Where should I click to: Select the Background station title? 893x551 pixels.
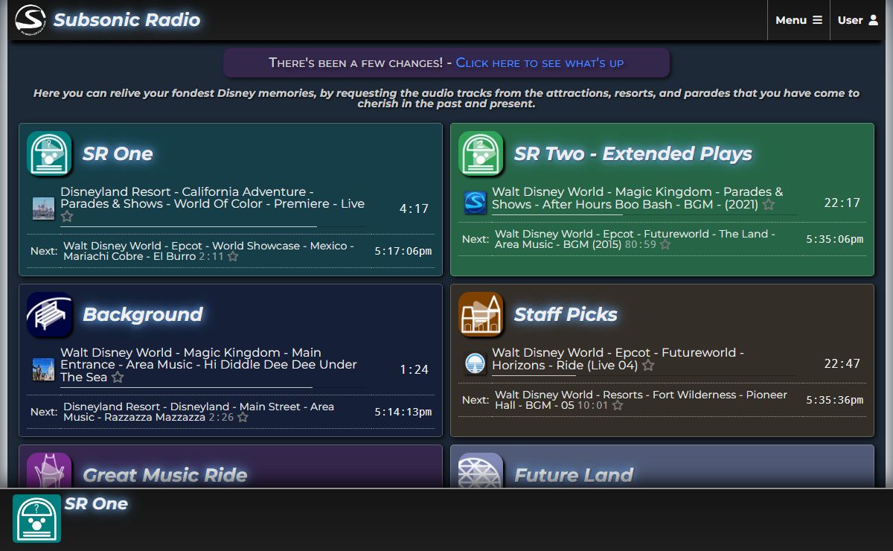pos(142,315)
